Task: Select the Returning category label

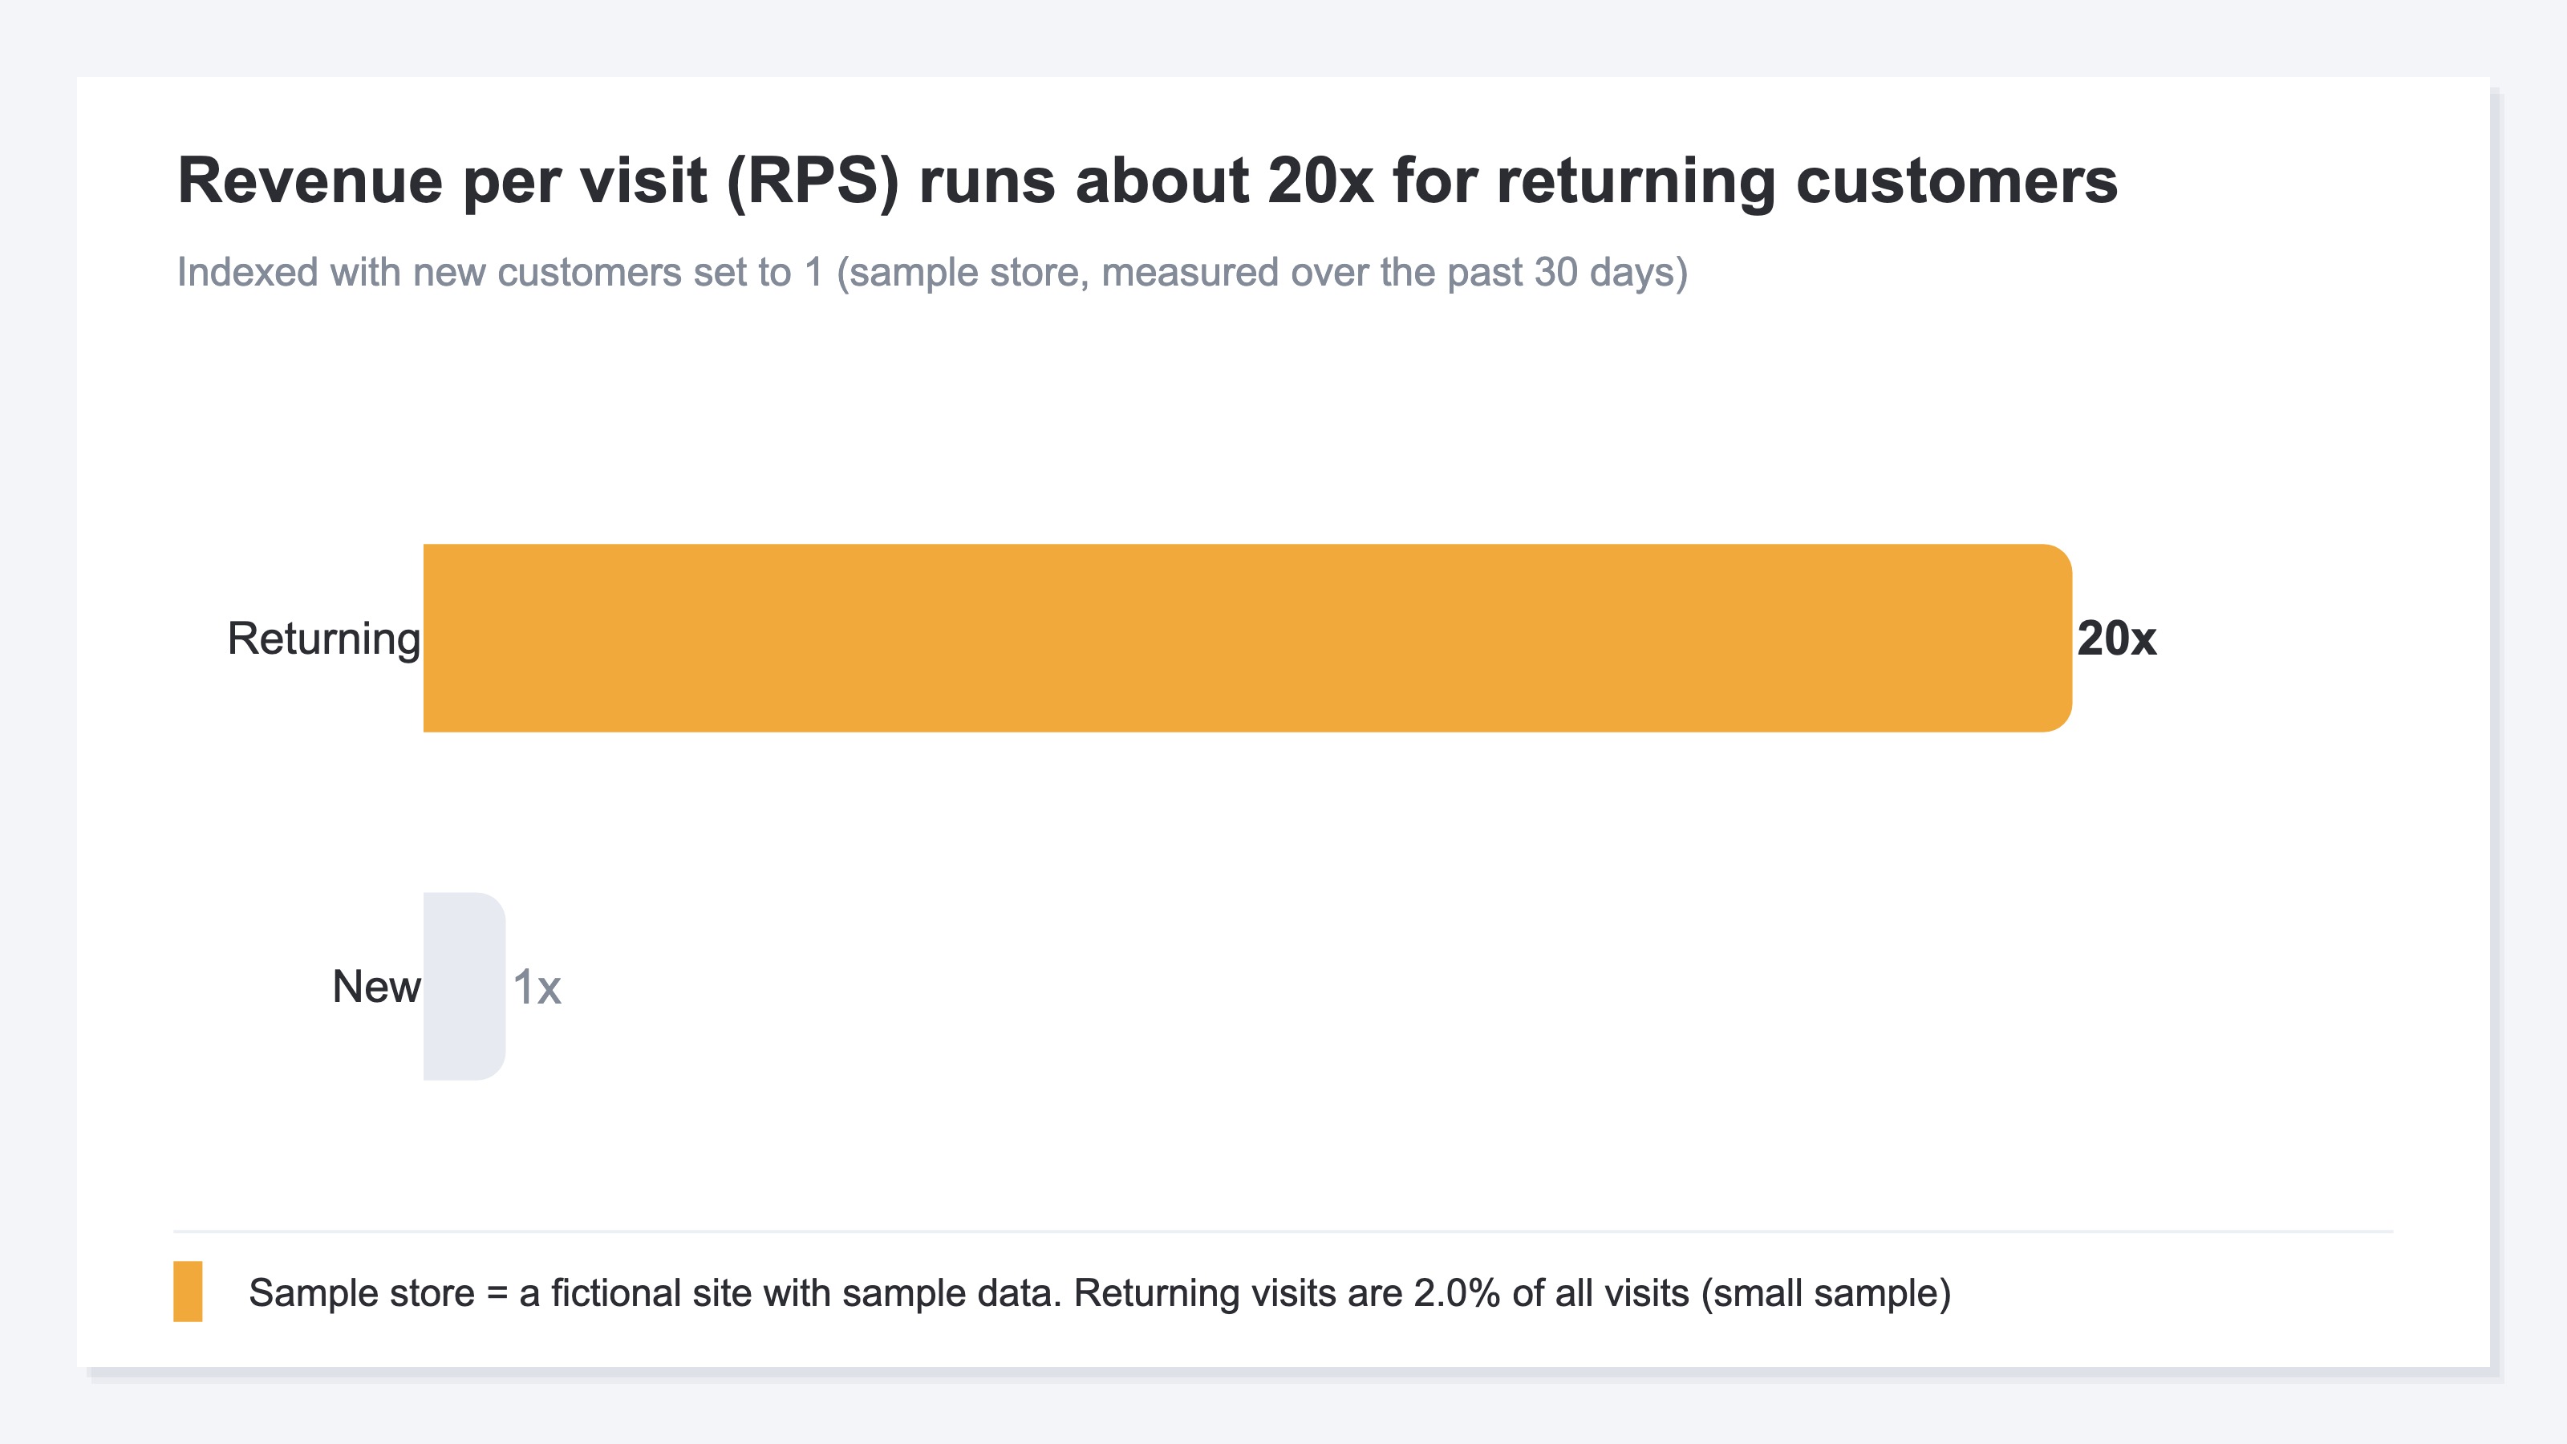Action: click(324, 639)
